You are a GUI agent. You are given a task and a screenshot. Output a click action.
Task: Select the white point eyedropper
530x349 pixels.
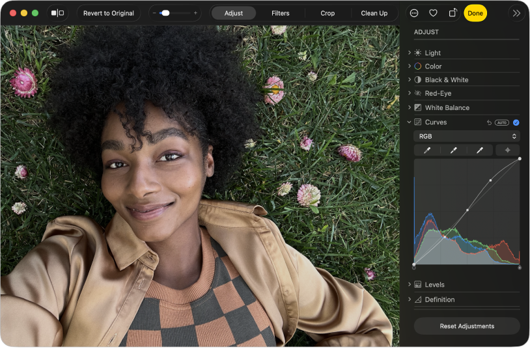tap(480, 150)
